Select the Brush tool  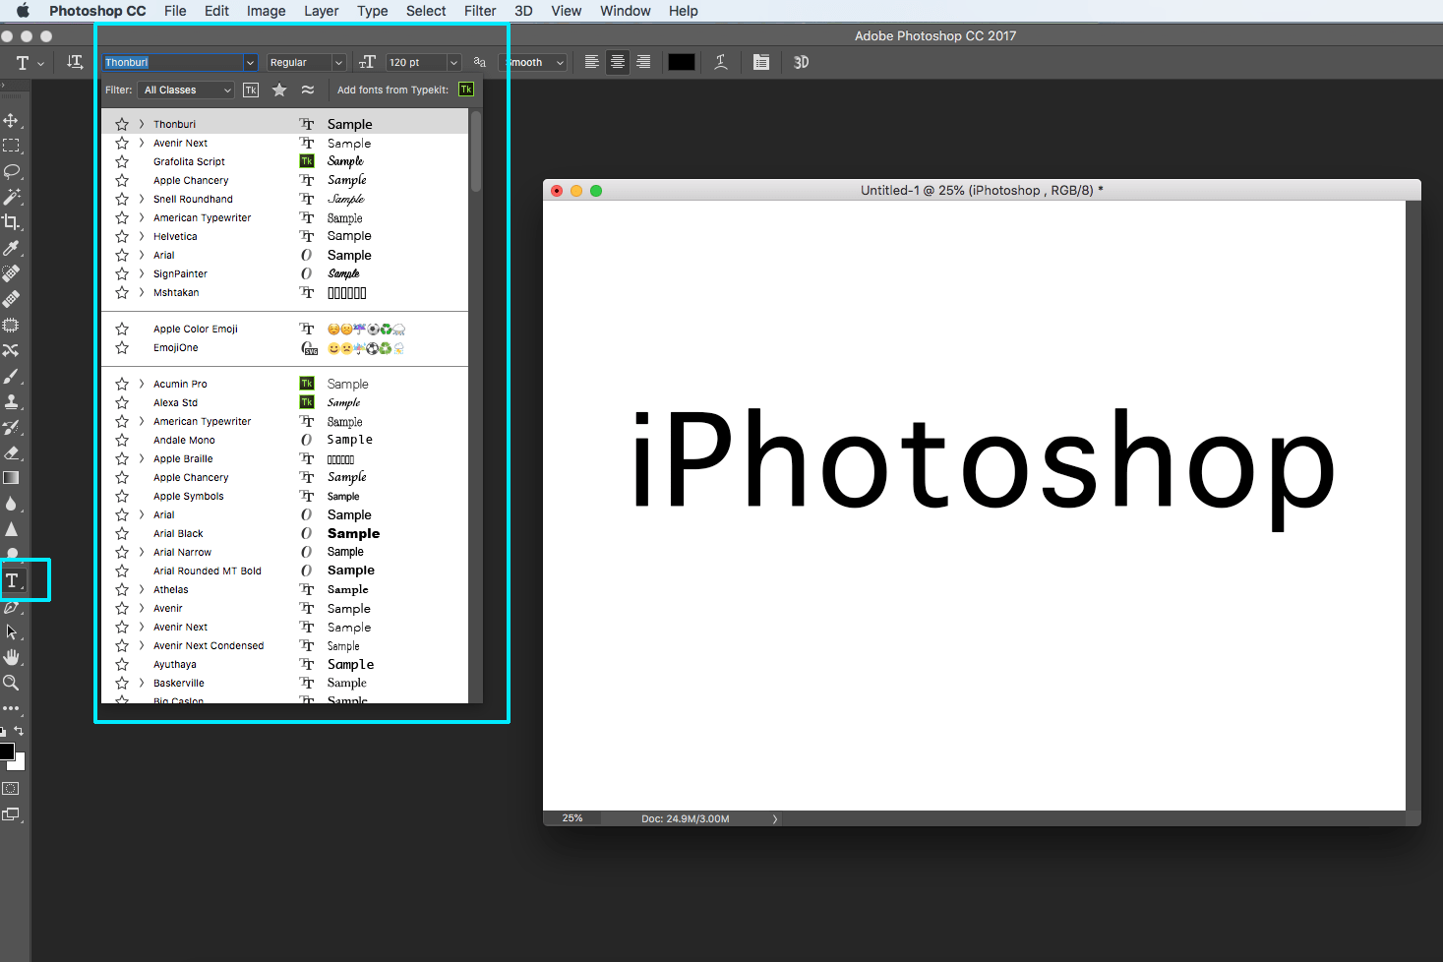point(11,376)
